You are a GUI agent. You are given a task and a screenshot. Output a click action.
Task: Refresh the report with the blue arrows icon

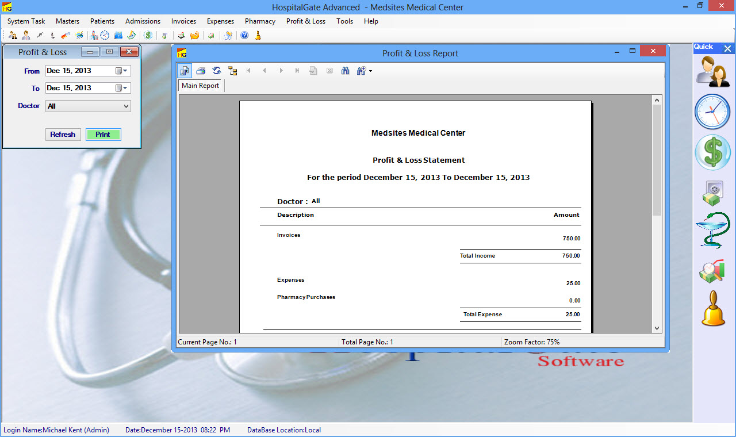(x=217, y=71)
